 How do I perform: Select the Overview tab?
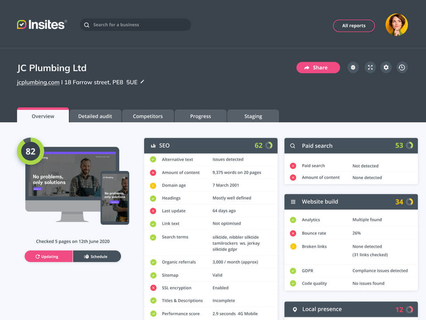click(43, 116)
